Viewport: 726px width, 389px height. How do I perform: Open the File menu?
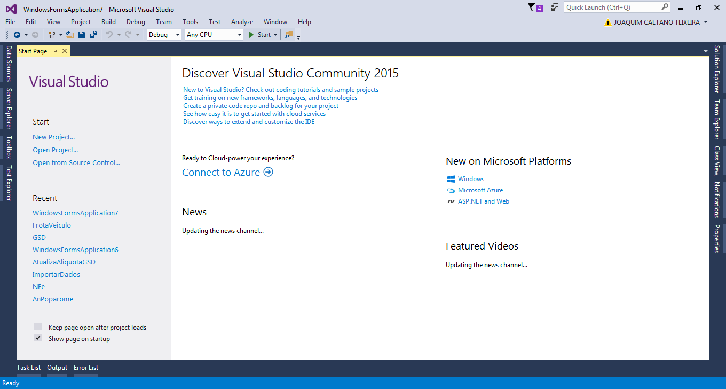10,22
